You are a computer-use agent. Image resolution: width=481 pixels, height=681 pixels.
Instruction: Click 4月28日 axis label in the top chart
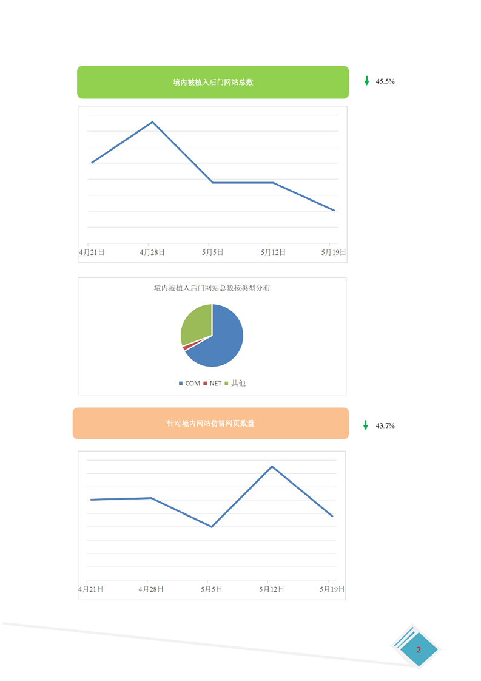(x=152, y=252)
